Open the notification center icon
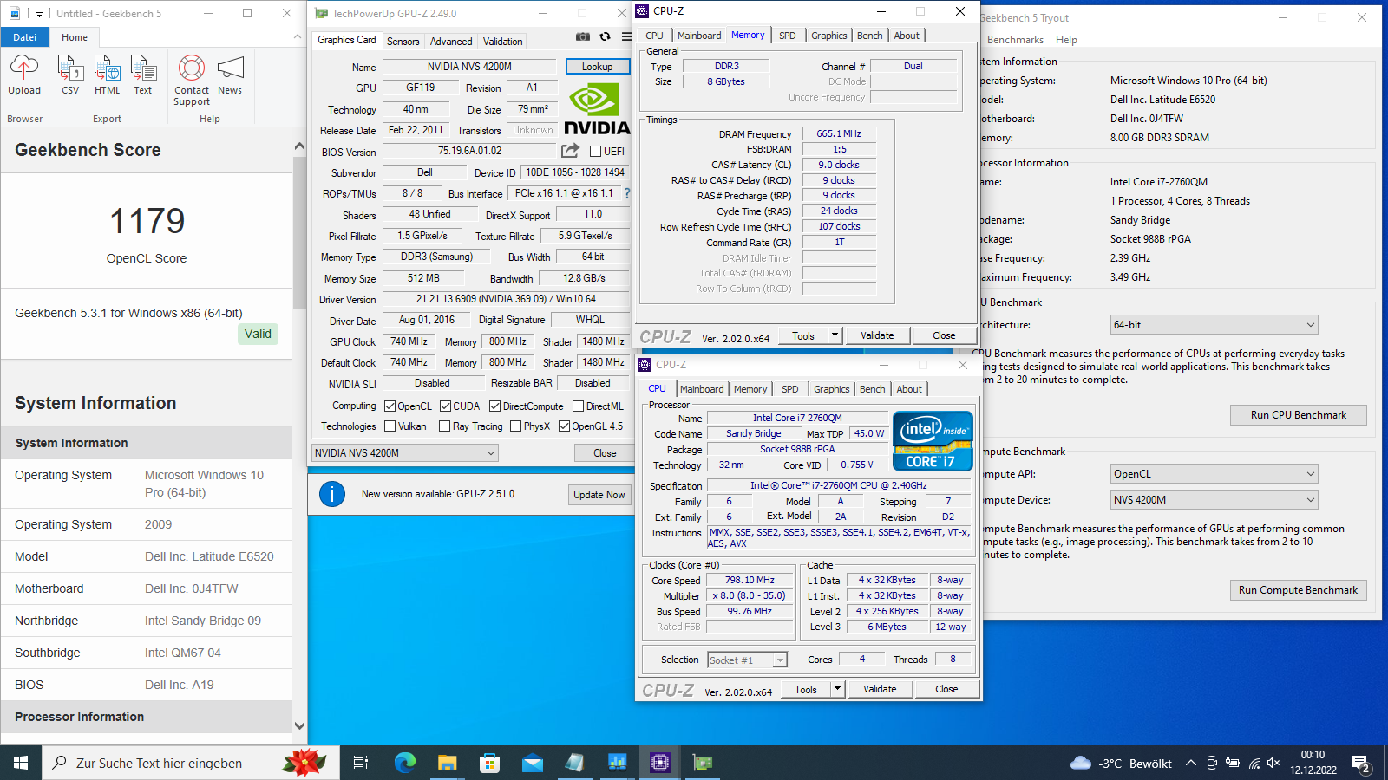 point(1361,764)
